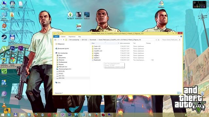Image resolution: width=209 pixels, height=117 pixels.
Task: Select the Update 2 folder
Action: [97, 55]
